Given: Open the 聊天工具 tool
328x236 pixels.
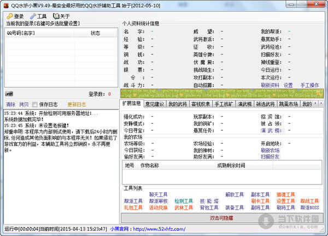Looking at the screenshot, I should [159, 195].
